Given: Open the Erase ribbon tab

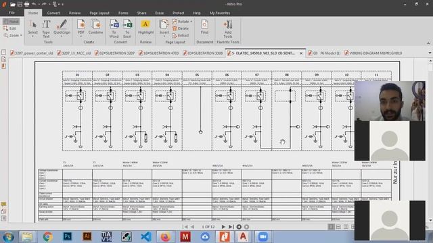Looking at the screenshot, I should click(160, 13).
